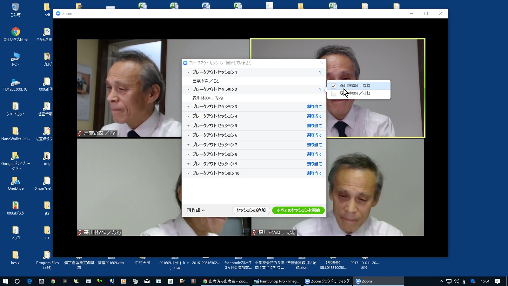The height and width of the screenshot is (286, 508).
Task: Expand ブレークアウト セッション 7 arrow
Action: 188,145
